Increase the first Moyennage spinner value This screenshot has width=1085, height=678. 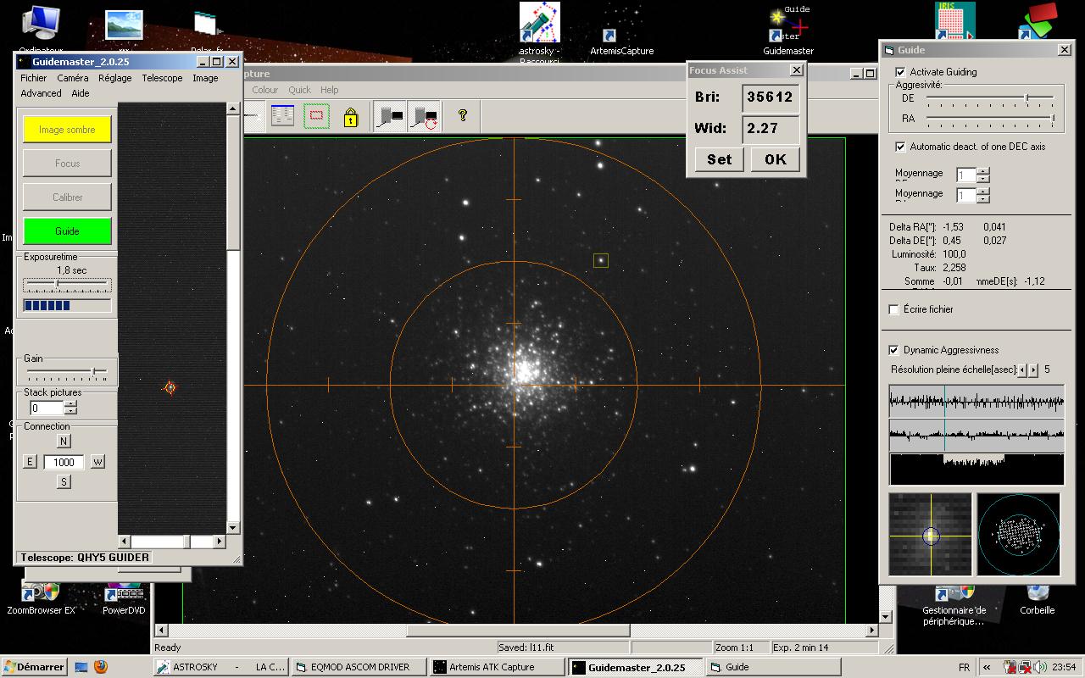[983, 171]
